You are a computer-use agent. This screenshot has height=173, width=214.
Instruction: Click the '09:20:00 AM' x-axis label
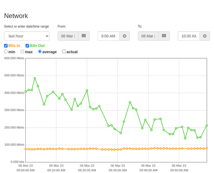[87, 170]
